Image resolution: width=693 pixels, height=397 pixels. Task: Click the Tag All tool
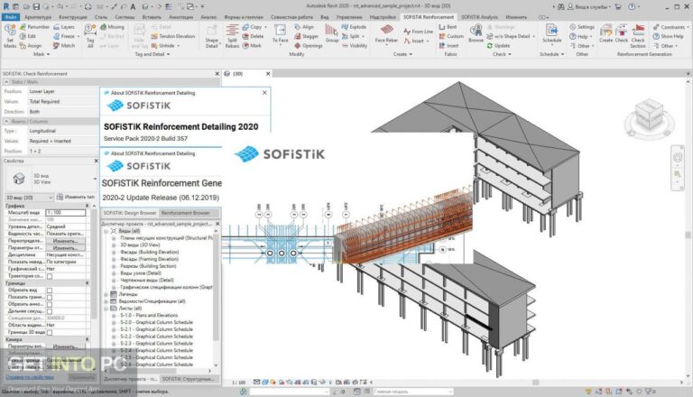coord(90,36)
